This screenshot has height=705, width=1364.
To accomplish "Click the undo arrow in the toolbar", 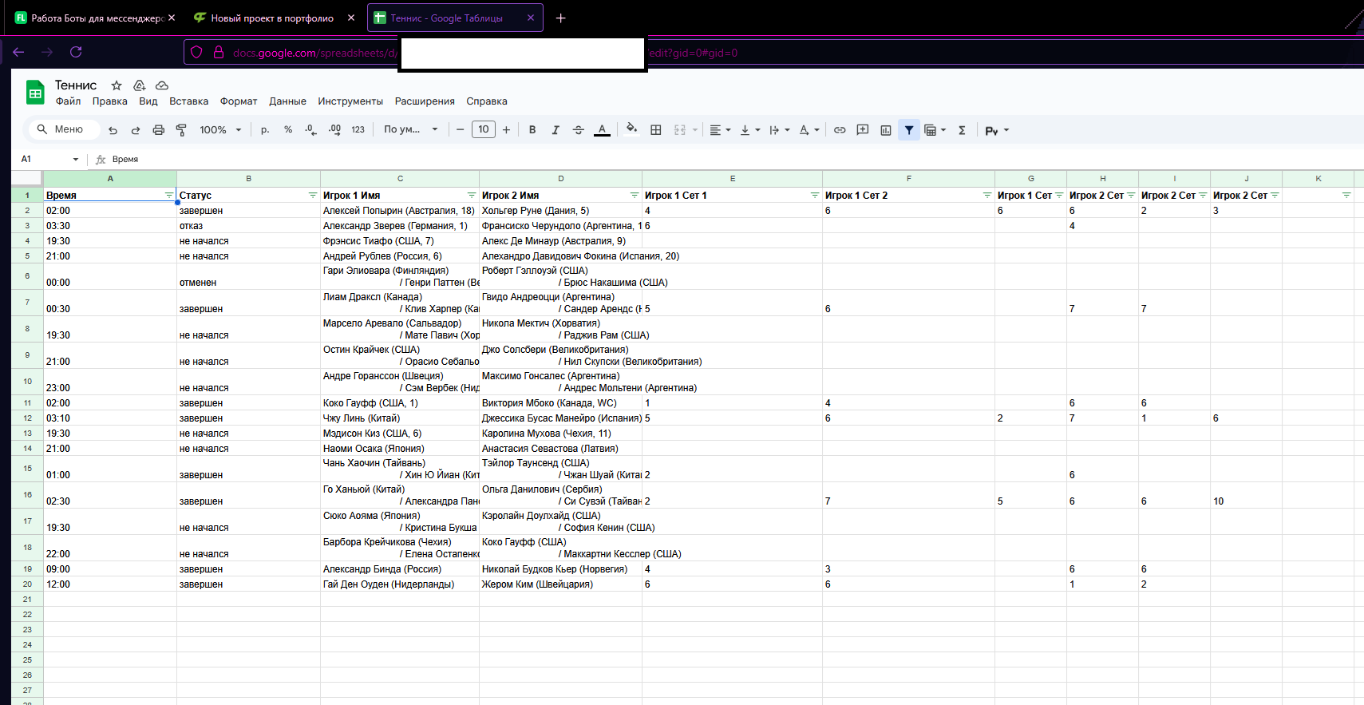I will point(113,130).
